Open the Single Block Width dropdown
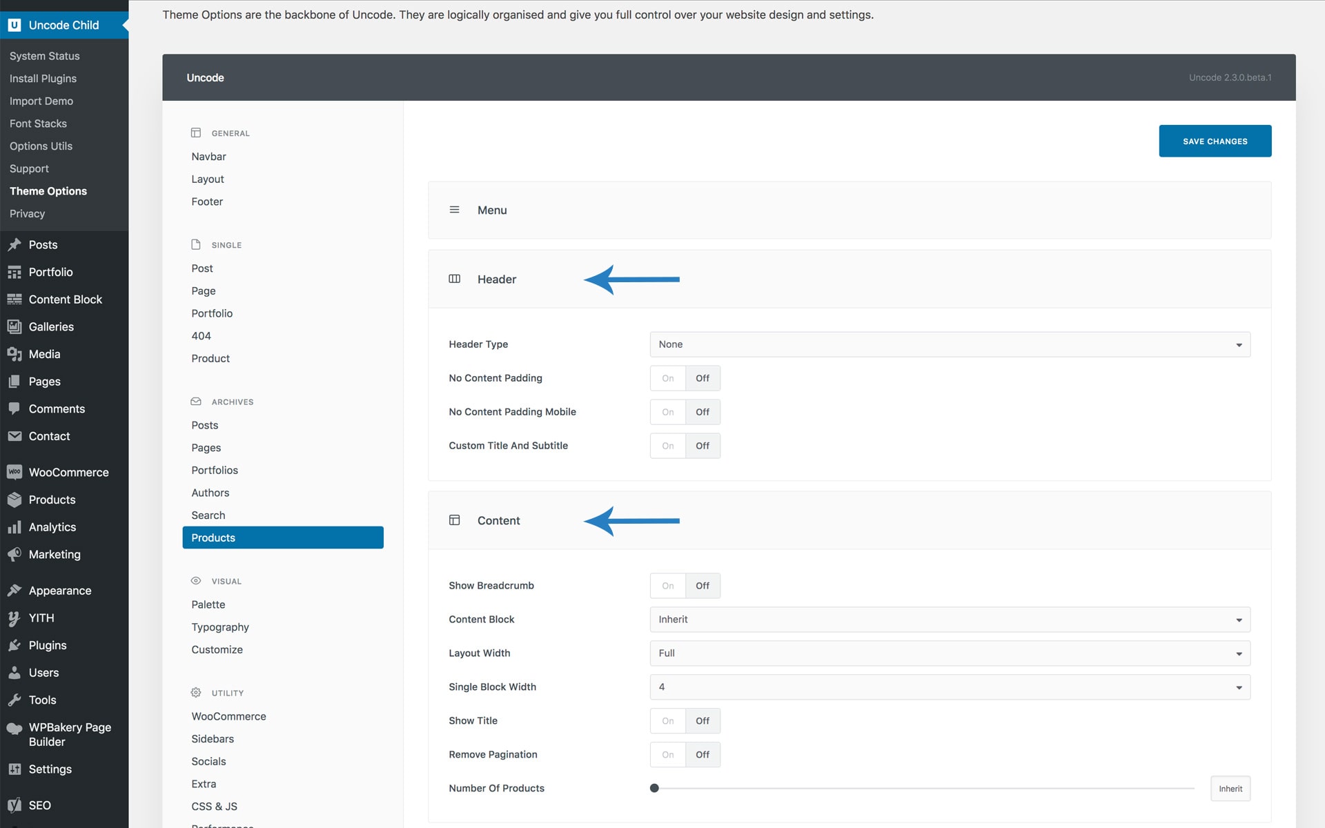The height and width of the screenshot is (828, 1325). [950, 687]
